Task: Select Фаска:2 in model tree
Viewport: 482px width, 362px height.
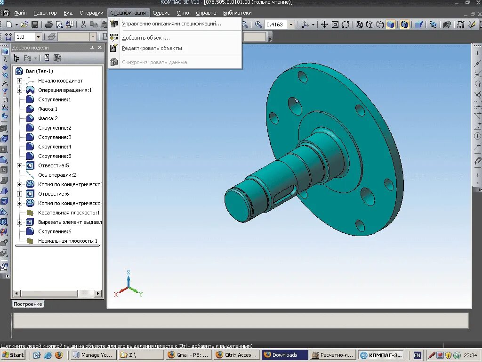Action: pyautogui.click(x=48, y=118)
